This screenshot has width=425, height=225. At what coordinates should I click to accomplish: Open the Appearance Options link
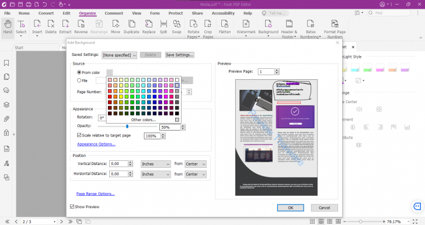(x=96, y=144)
